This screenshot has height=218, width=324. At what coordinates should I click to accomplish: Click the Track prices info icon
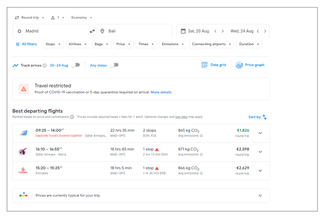(45, 66)
